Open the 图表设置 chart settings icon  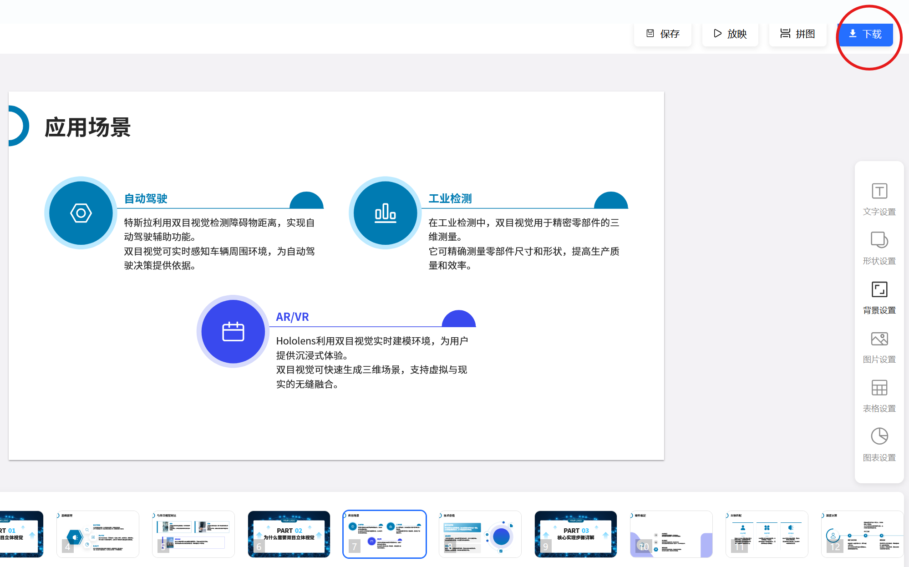pos(879,436)
